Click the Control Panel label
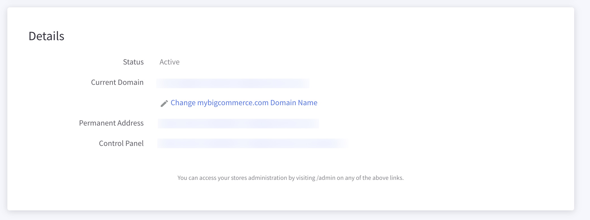The image size is (590, 220). 121,143
